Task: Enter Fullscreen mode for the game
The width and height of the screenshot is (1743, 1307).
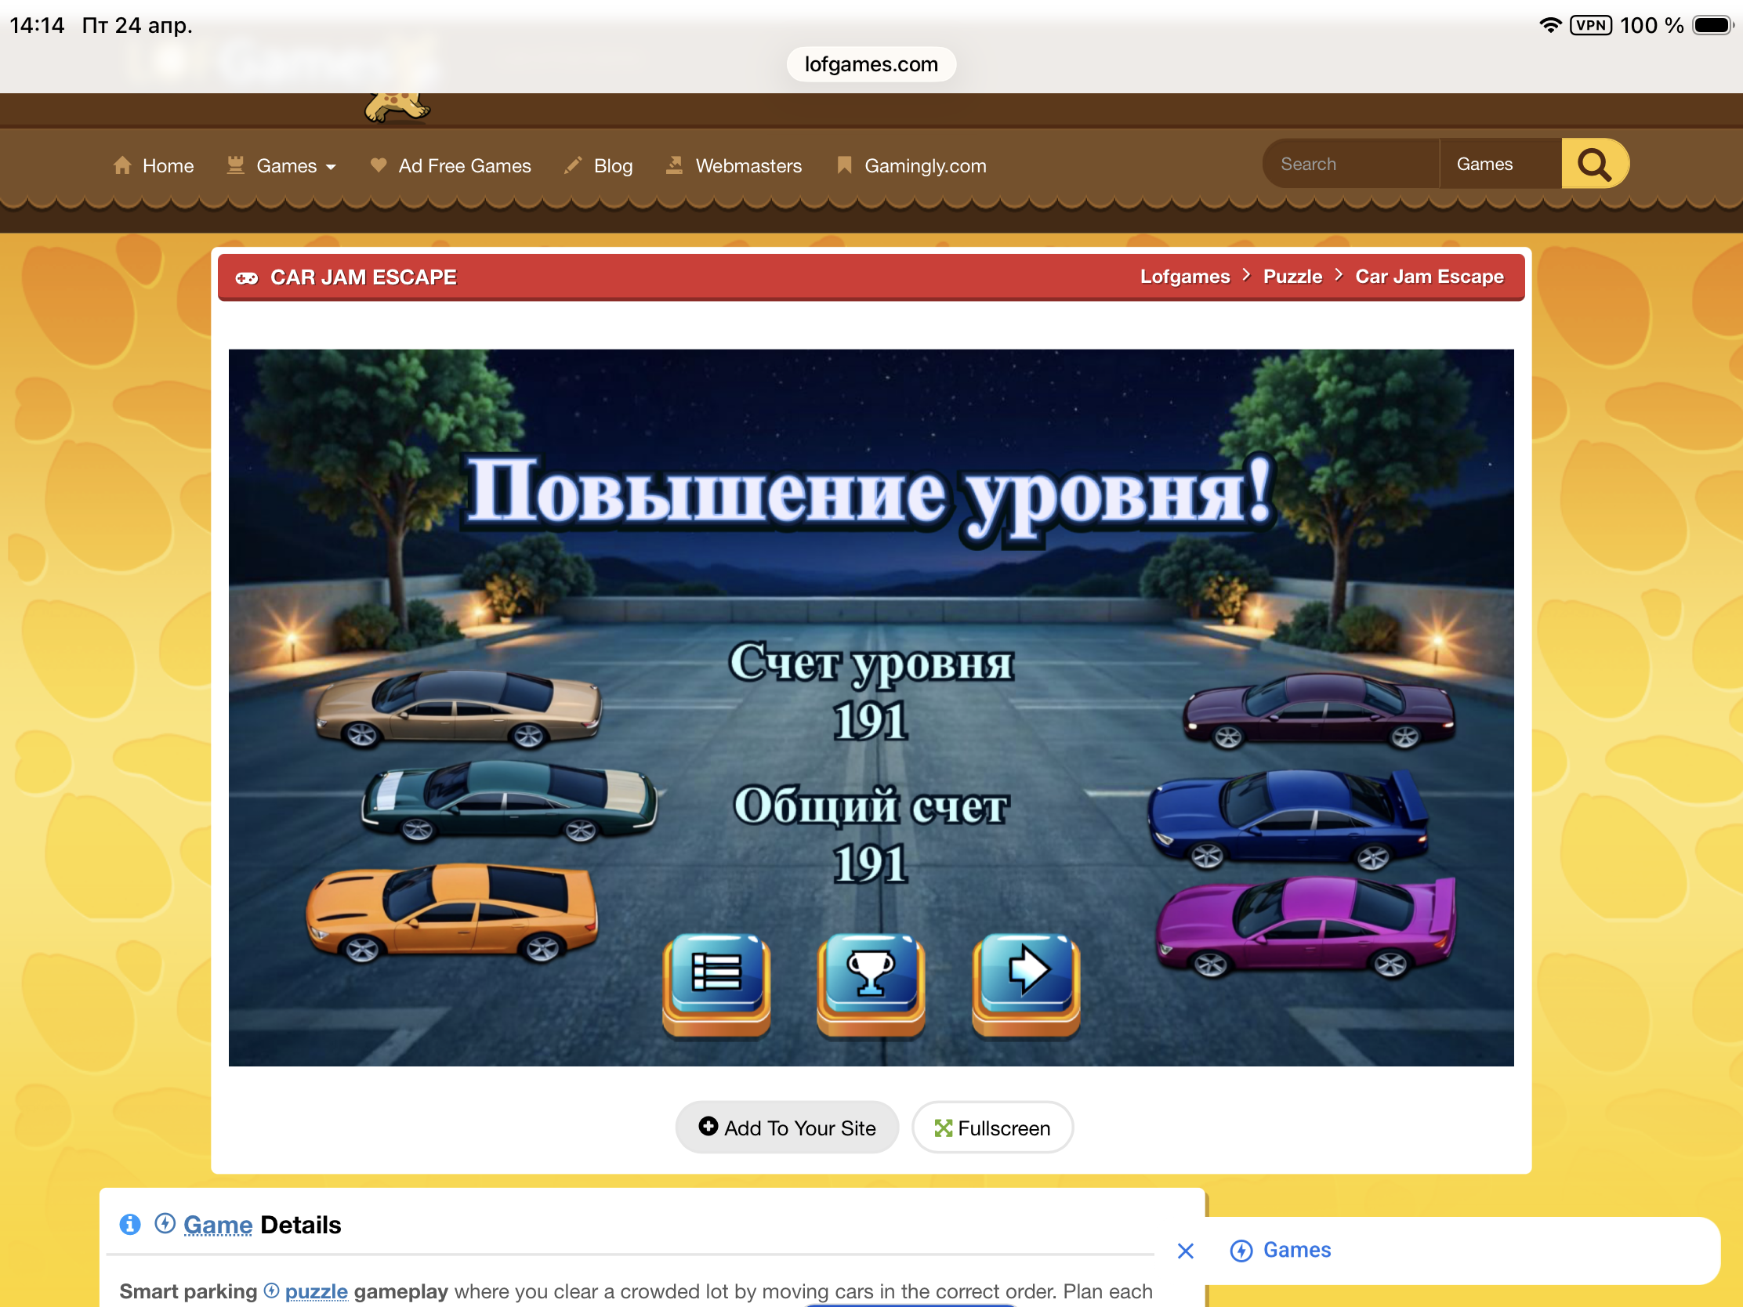Action: [992, 1128]
